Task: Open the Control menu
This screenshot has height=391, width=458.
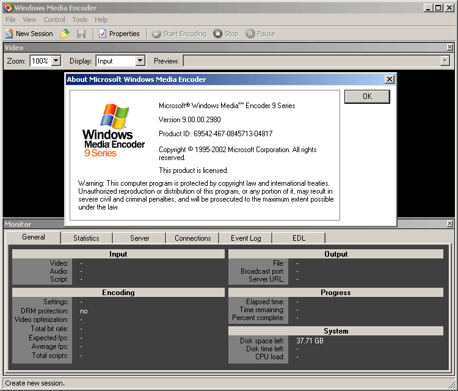Action: [x=54, y=20]
